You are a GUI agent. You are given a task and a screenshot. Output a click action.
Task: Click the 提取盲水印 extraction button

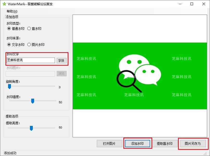[x=165, y=143]
